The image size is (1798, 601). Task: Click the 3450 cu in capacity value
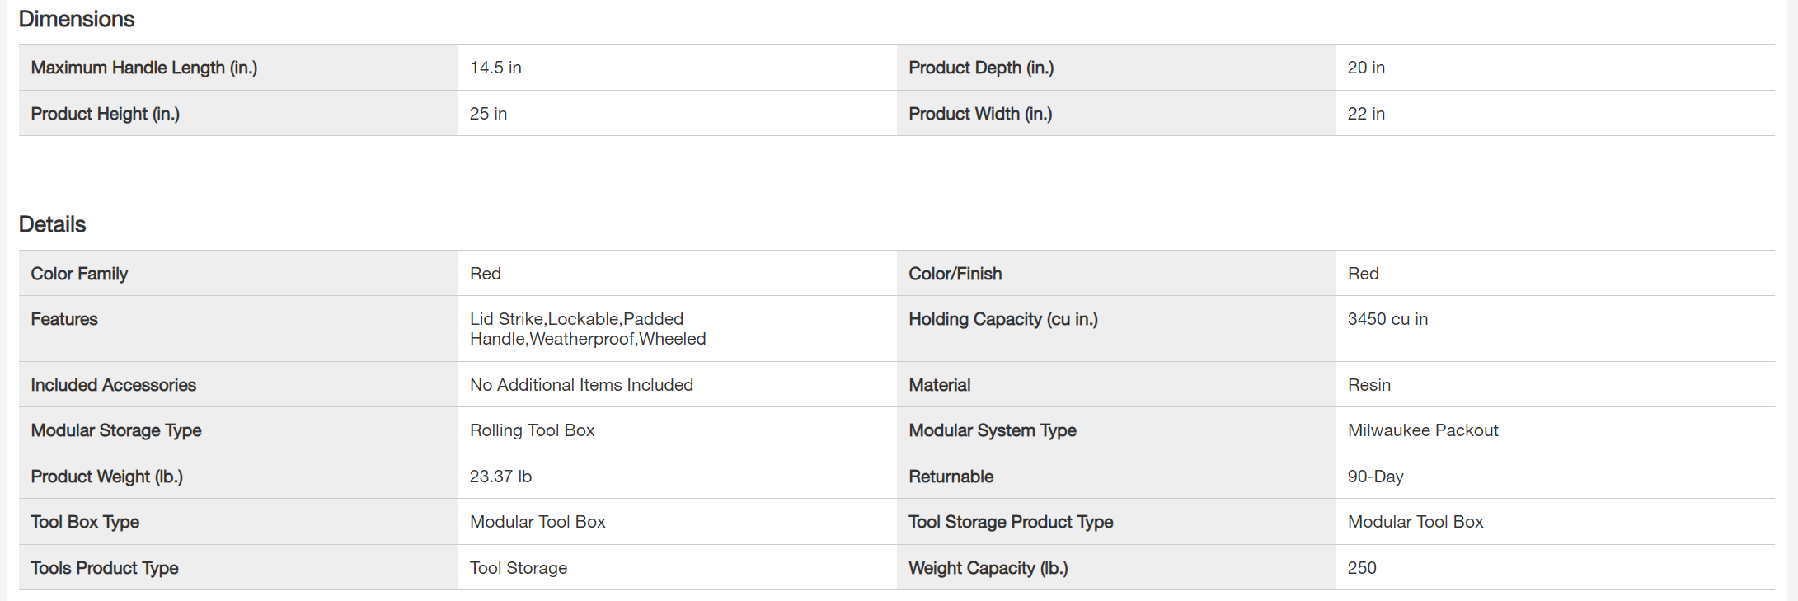(x=1387, y=319)
